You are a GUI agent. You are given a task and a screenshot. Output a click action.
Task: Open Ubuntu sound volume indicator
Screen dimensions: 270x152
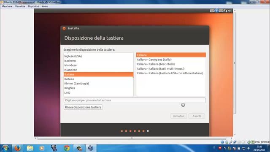(x=229, y=11)
